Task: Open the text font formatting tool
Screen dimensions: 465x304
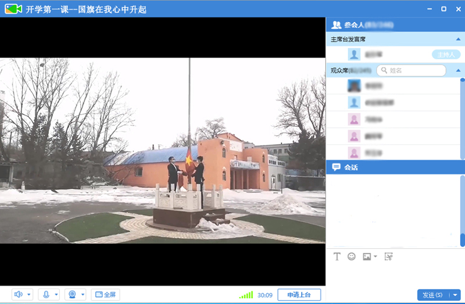Action: coord(337,256)
